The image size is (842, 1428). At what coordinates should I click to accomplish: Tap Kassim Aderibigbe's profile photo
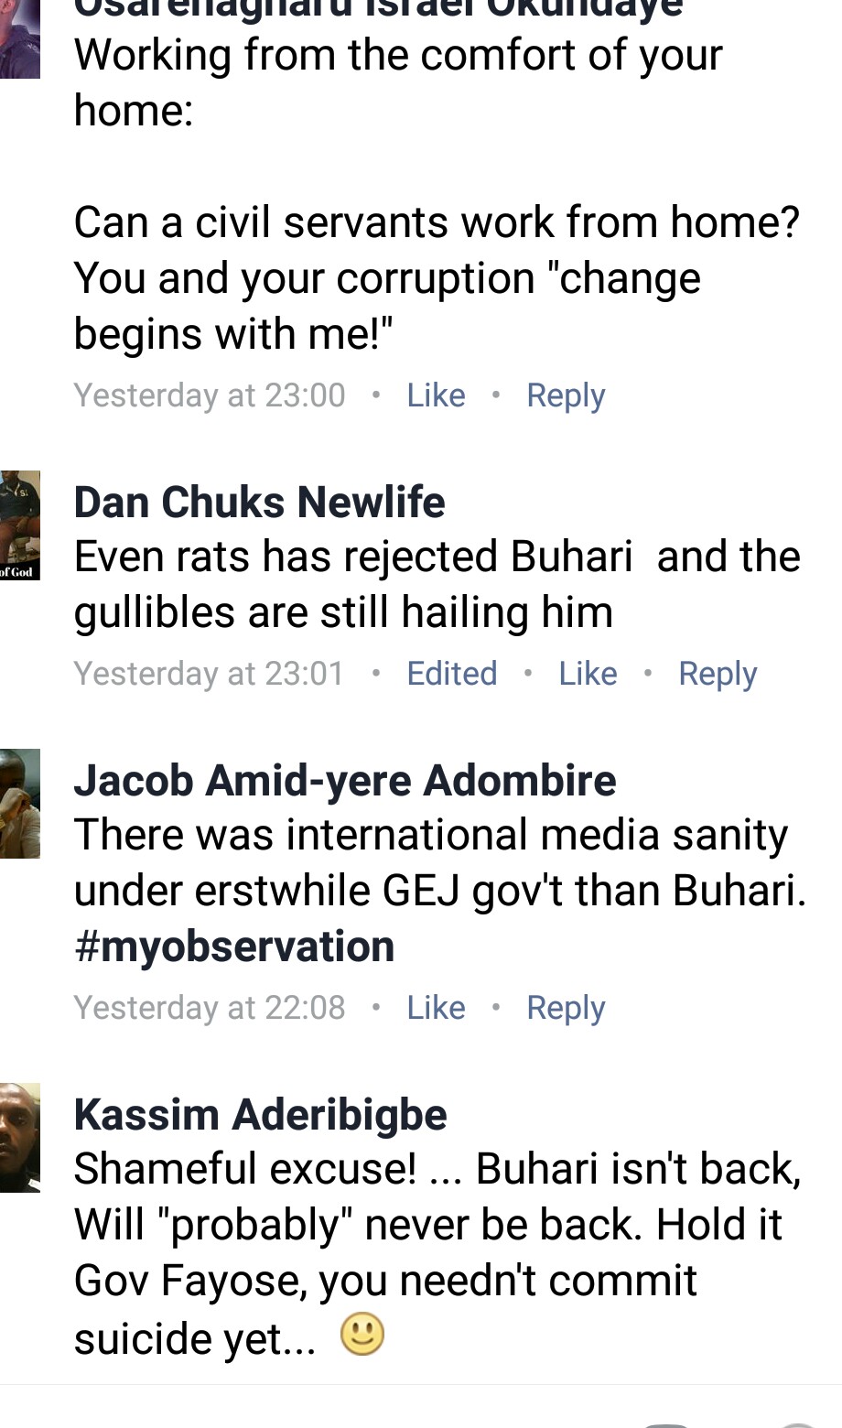(19, 1138)
